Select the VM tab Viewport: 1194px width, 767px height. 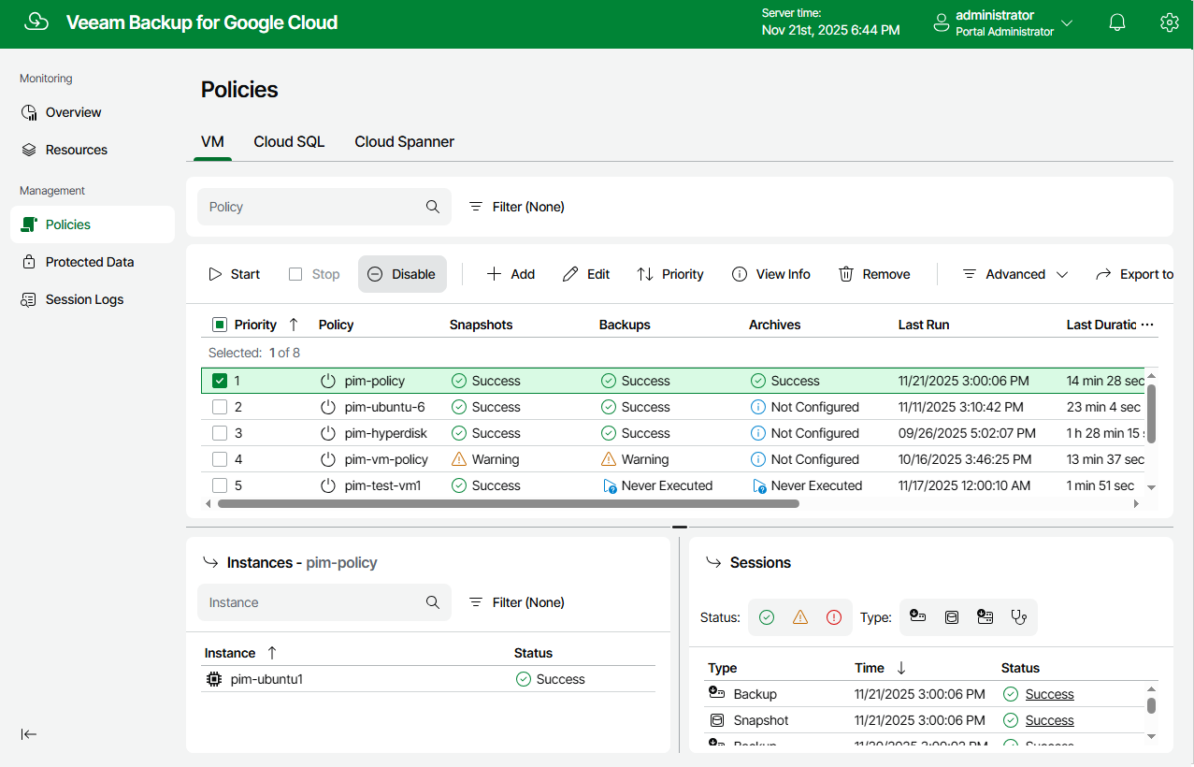(212, 141)
